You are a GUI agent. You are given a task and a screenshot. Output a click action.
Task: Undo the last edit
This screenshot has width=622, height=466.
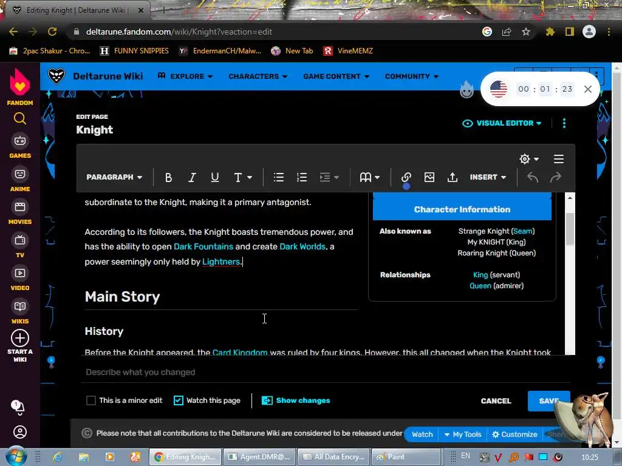(533, 178)
